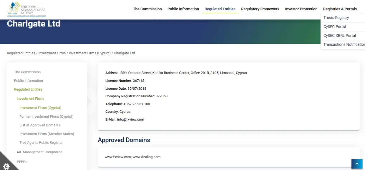Screen dimensions: 365x170
Task: Click the info@fxview.com email link
Action: click(x=130, y=120)
